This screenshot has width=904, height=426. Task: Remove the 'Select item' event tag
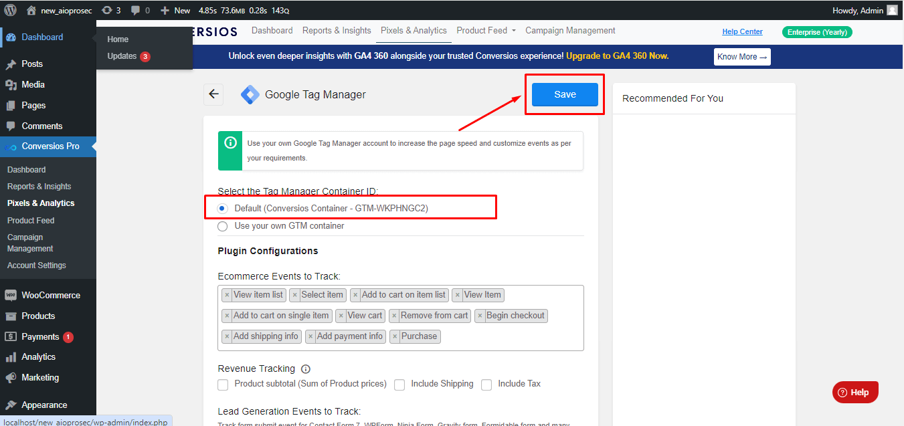[x=294, y=295]
